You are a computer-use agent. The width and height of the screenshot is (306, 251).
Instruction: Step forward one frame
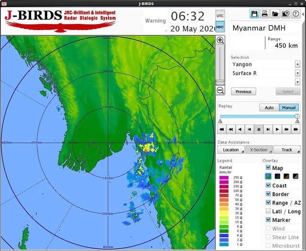tap(268, 129)
